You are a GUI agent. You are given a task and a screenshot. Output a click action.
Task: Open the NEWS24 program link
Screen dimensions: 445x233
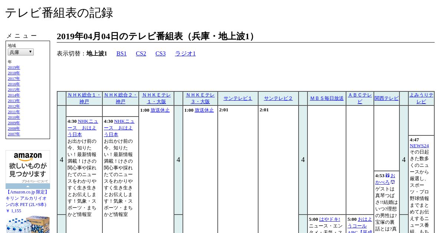[x=419, y=146]
